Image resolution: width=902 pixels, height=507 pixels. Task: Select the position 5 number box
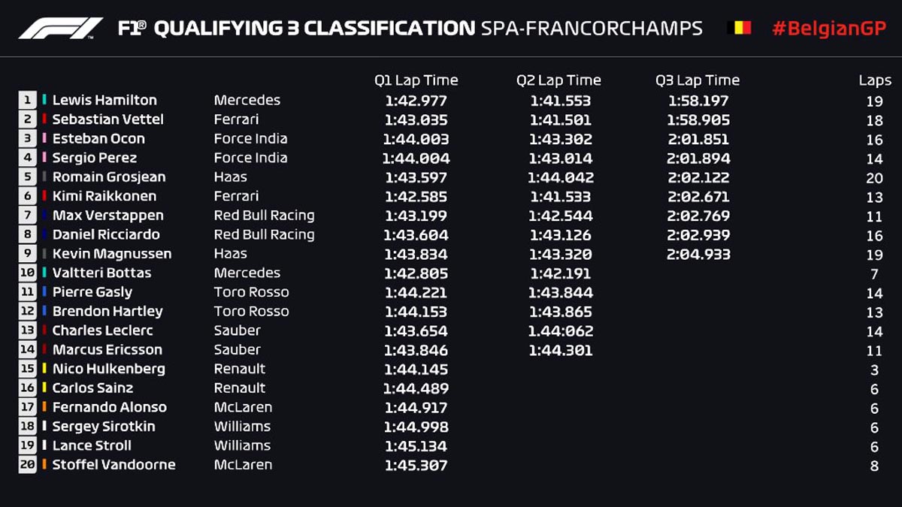pyautogui.click(x=28, y=177)
